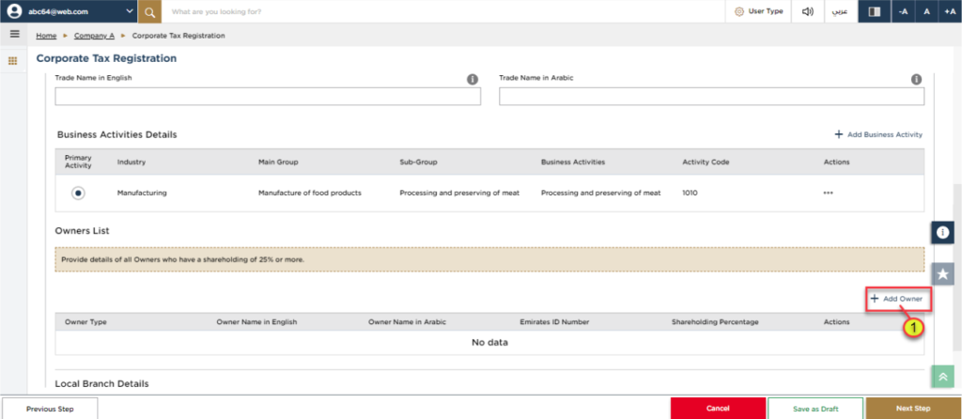Click the red Cancel button
The image size is (962, 419).
(x=718, y=409)
